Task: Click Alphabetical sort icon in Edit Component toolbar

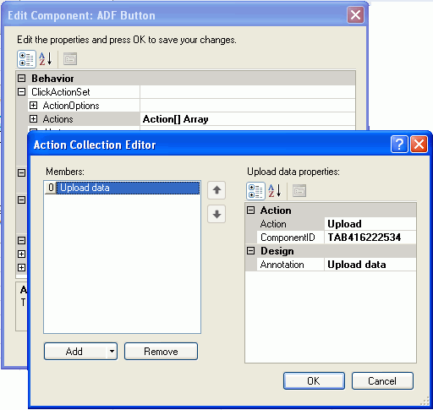Action: (46, 59)
